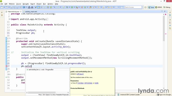Viewport: 172px width, 96px height.
Task: Open the INVISIBLE constant link
Action: pyautogui.click(x=88, y=83)
